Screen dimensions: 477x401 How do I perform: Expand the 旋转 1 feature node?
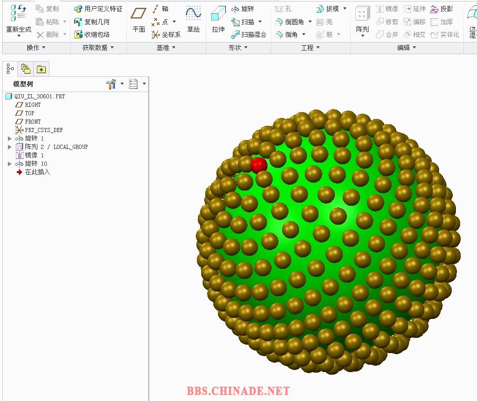click(x=9, y=138)
